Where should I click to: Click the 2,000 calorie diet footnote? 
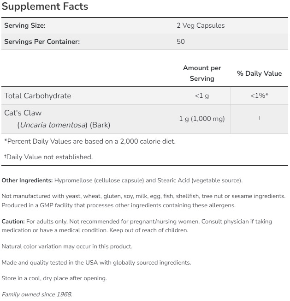click(x=90, y=141)
